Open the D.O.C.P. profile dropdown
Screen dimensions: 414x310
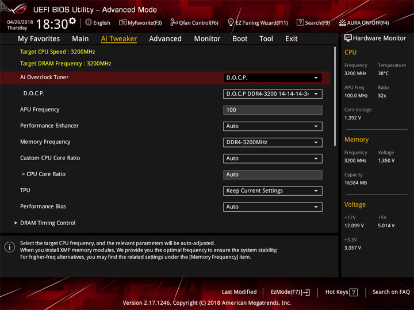pyautogui.click(x=273, y=94)
